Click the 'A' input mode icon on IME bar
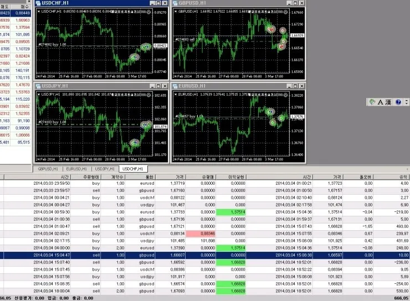 (x=380, y=102)
